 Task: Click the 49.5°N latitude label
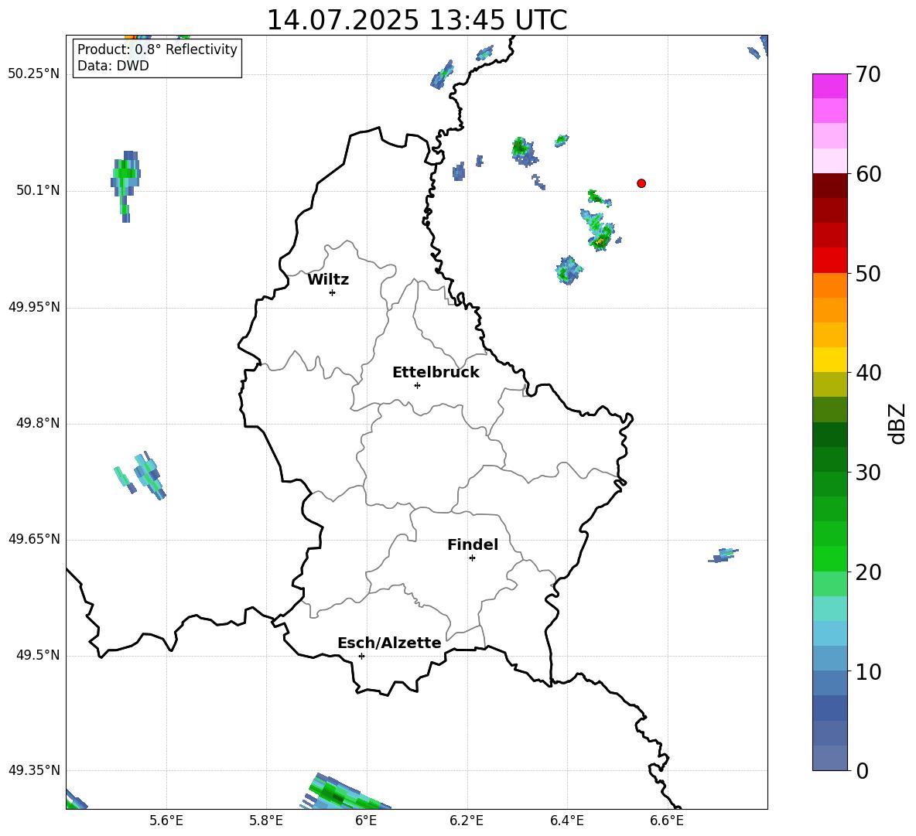pyautogui.click(x=38, y=655)
